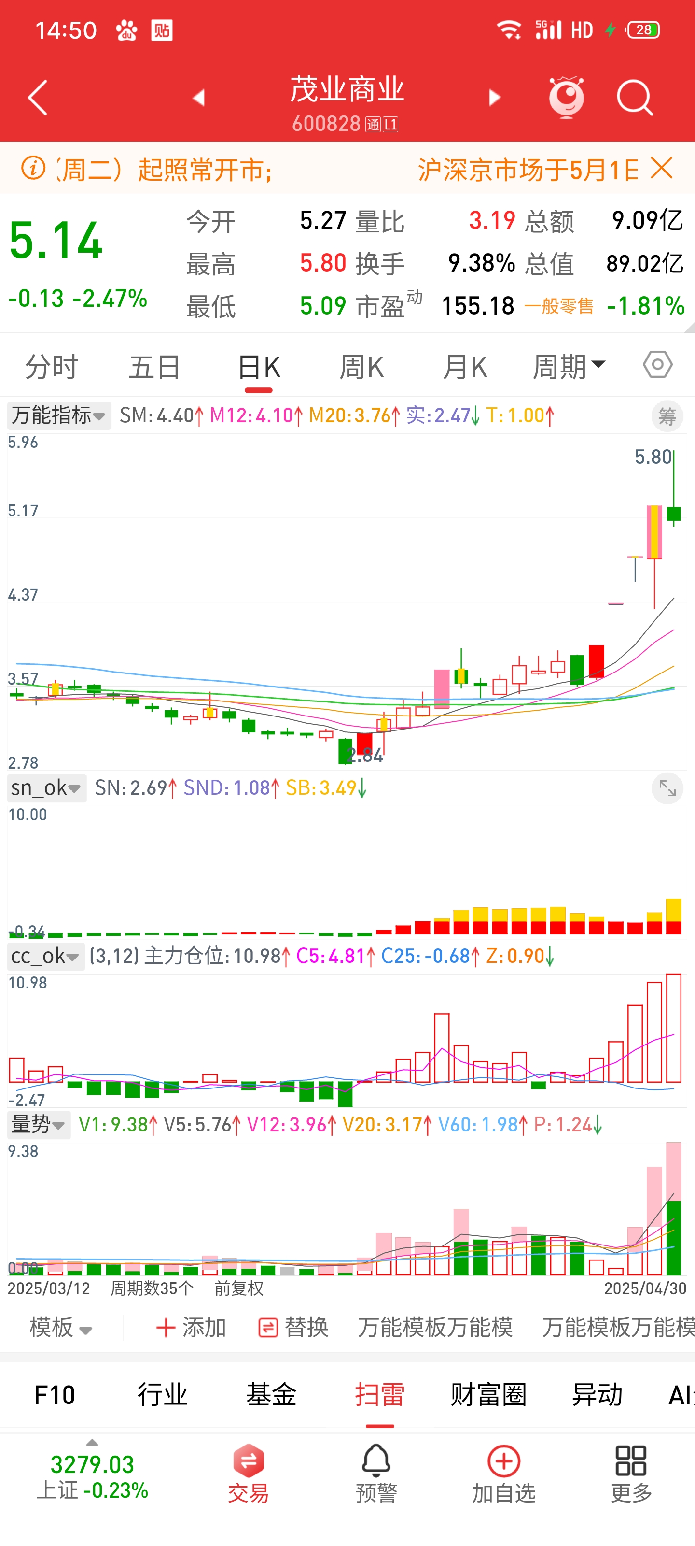Open 更多 grid menu

[x=631, y=1474]
